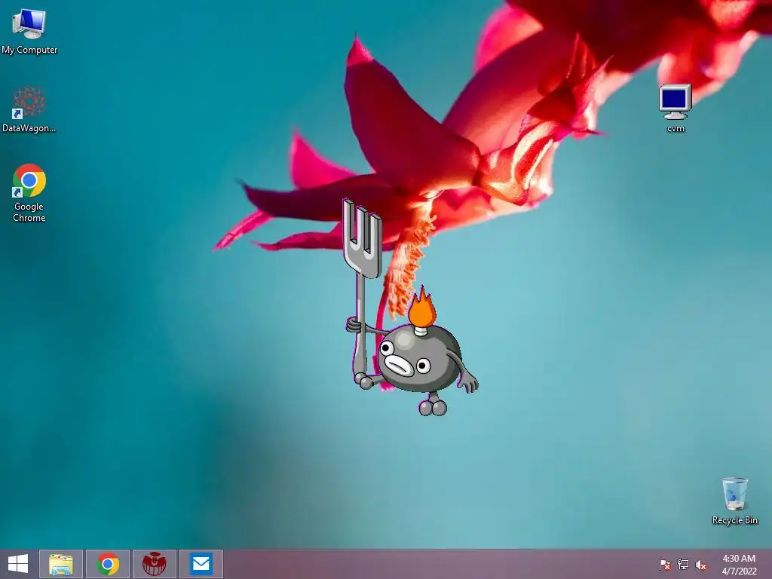772x579 pixels.
Task: Open the clock showing 4:30 AM
Action: click(x=739, y=564)
